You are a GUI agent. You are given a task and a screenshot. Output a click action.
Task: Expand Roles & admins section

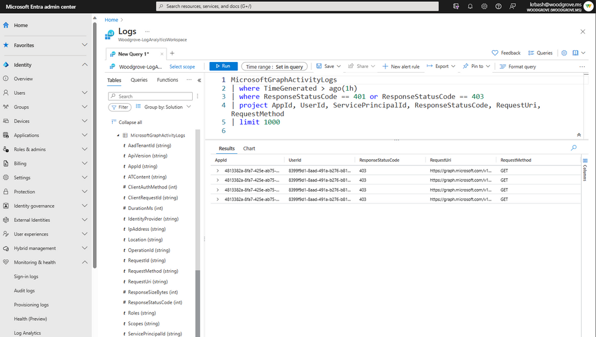pyautogui.click(x=84, y=149)
